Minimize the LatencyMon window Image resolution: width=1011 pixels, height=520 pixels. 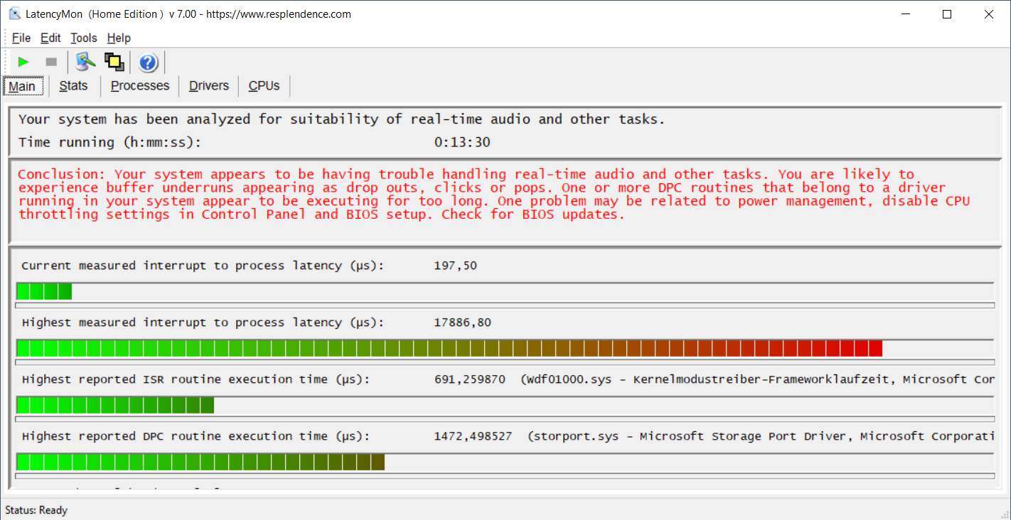[x=906, y=13]
